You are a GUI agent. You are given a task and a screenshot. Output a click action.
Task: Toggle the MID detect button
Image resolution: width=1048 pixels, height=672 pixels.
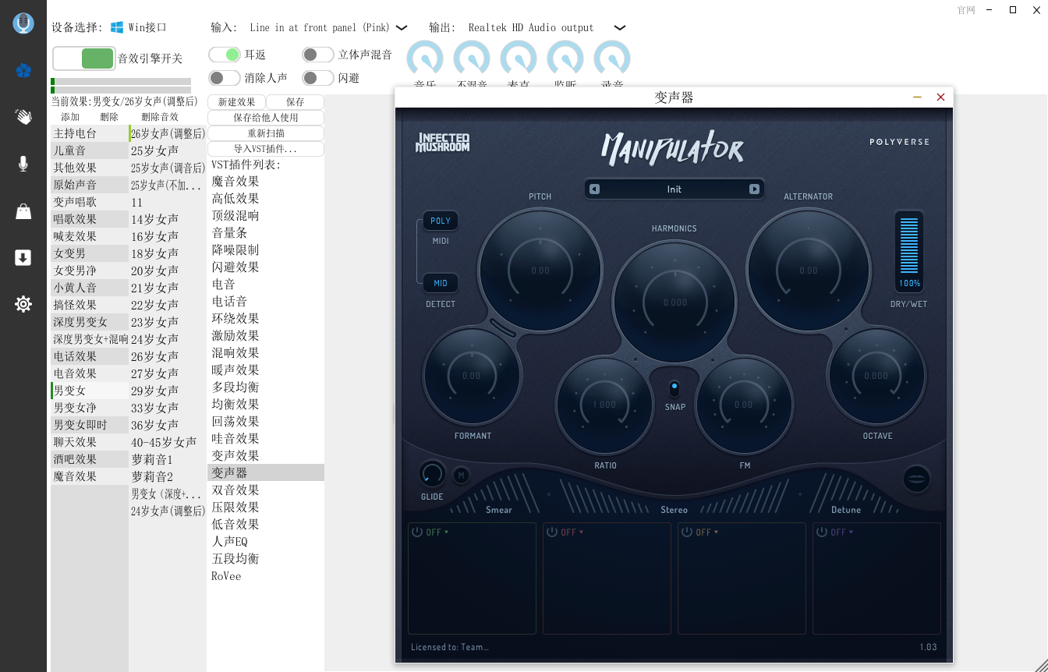[x=441, y=284]
